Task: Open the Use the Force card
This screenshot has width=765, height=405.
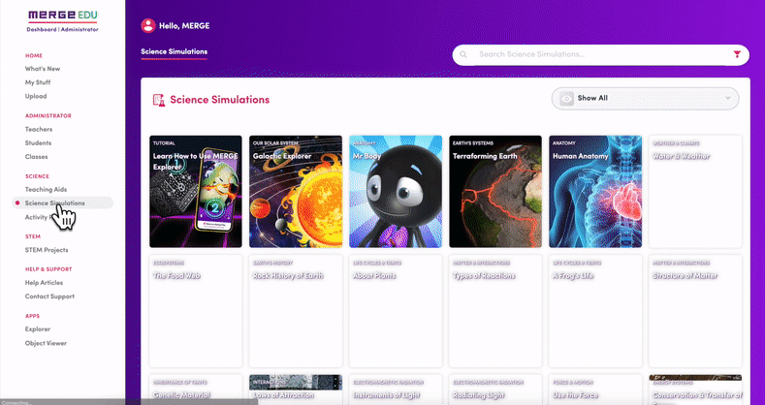Action: (595, 389)
